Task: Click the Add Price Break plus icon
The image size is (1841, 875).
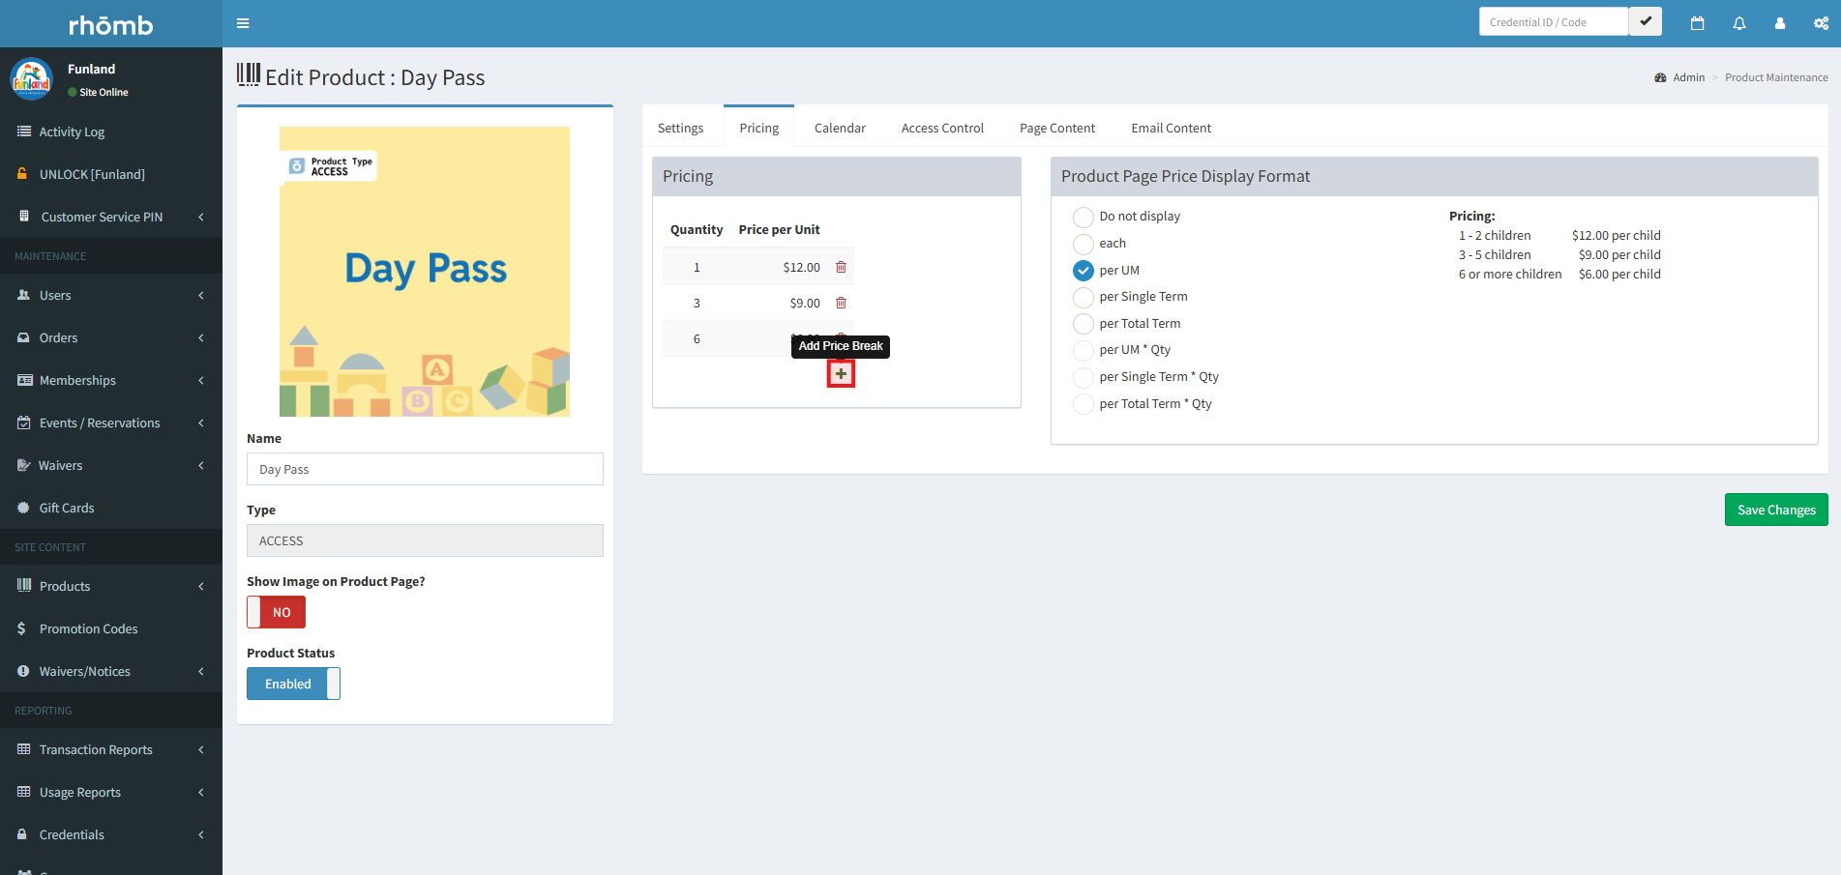Action: coord(841,374)
